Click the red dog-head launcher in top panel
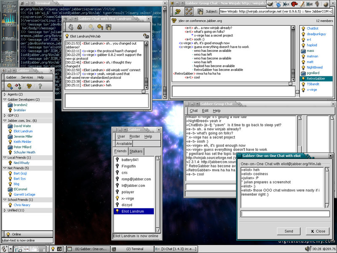This screenshot has width=337, height=253. click(294, 4)
